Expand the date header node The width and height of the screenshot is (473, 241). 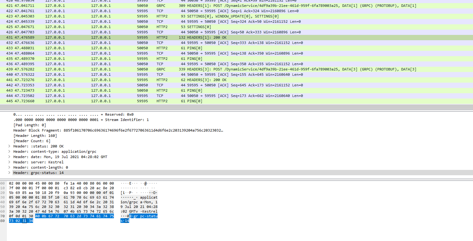click(x=9, y=157)
